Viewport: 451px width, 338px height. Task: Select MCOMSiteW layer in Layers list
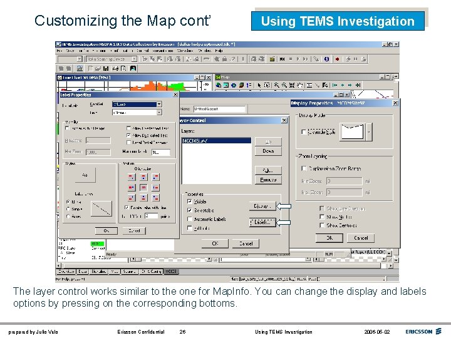click(216, 141)
